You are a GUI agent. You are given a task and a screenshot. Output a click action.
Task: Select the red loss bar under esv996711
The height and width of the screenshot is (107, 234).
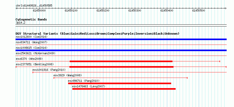[120, 83]
